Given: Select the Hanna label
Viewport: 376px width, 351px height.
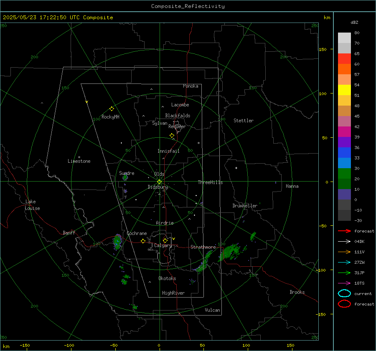Looking at the screenshot, I should click(292, 186).
